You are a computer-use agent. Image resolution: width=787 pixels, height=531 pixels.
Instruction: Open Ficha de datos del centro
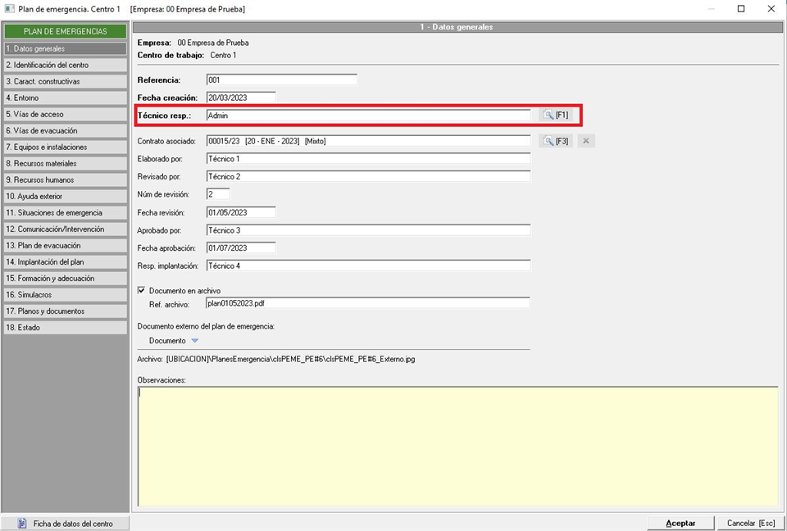pyautogui.click(x=65, y=523)
